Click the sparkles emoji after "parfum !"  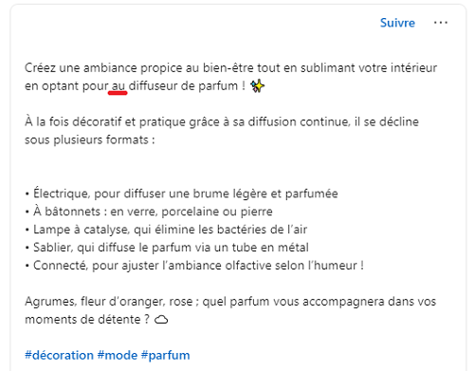[x=257, y=86]
